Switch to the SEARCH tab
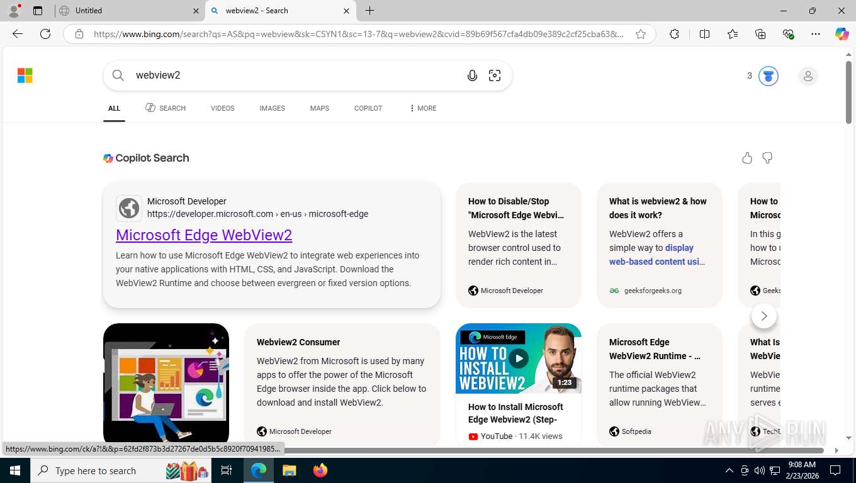This screenshot has width=856, height=483. 166,108
